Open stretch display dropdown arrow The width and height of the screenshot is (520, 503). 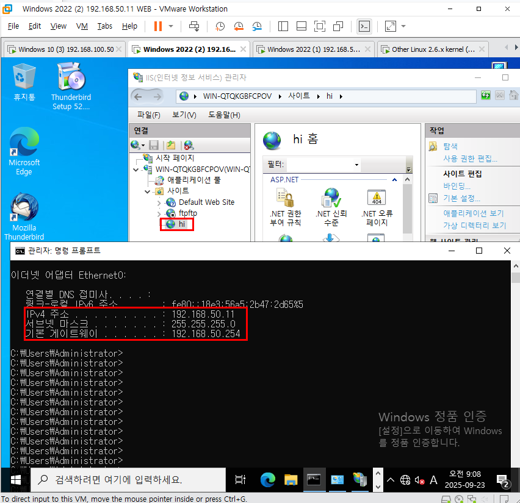point(403,26)
